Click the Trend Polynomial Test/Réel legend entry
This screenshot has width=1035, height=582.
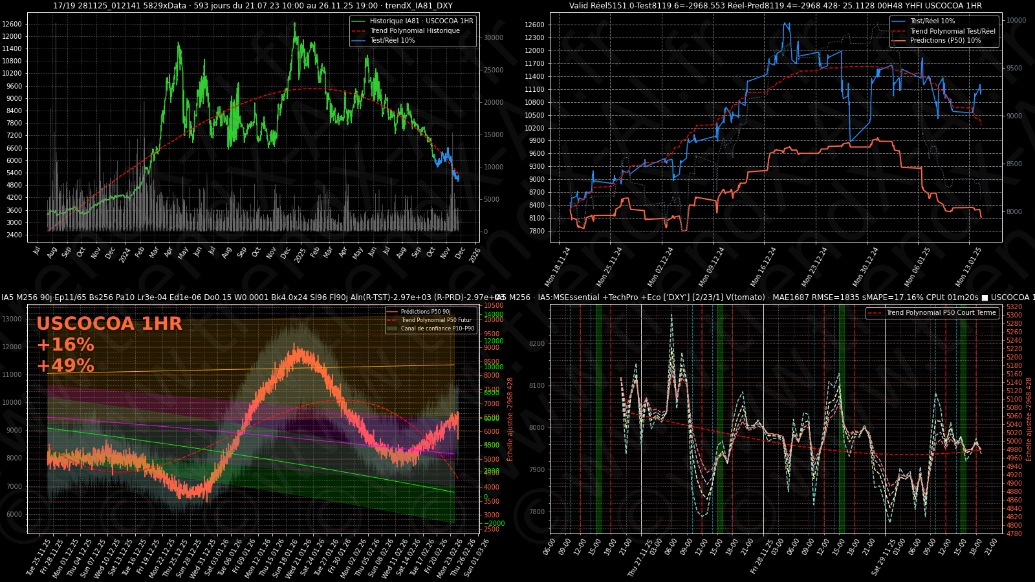[x=952, y=31]
